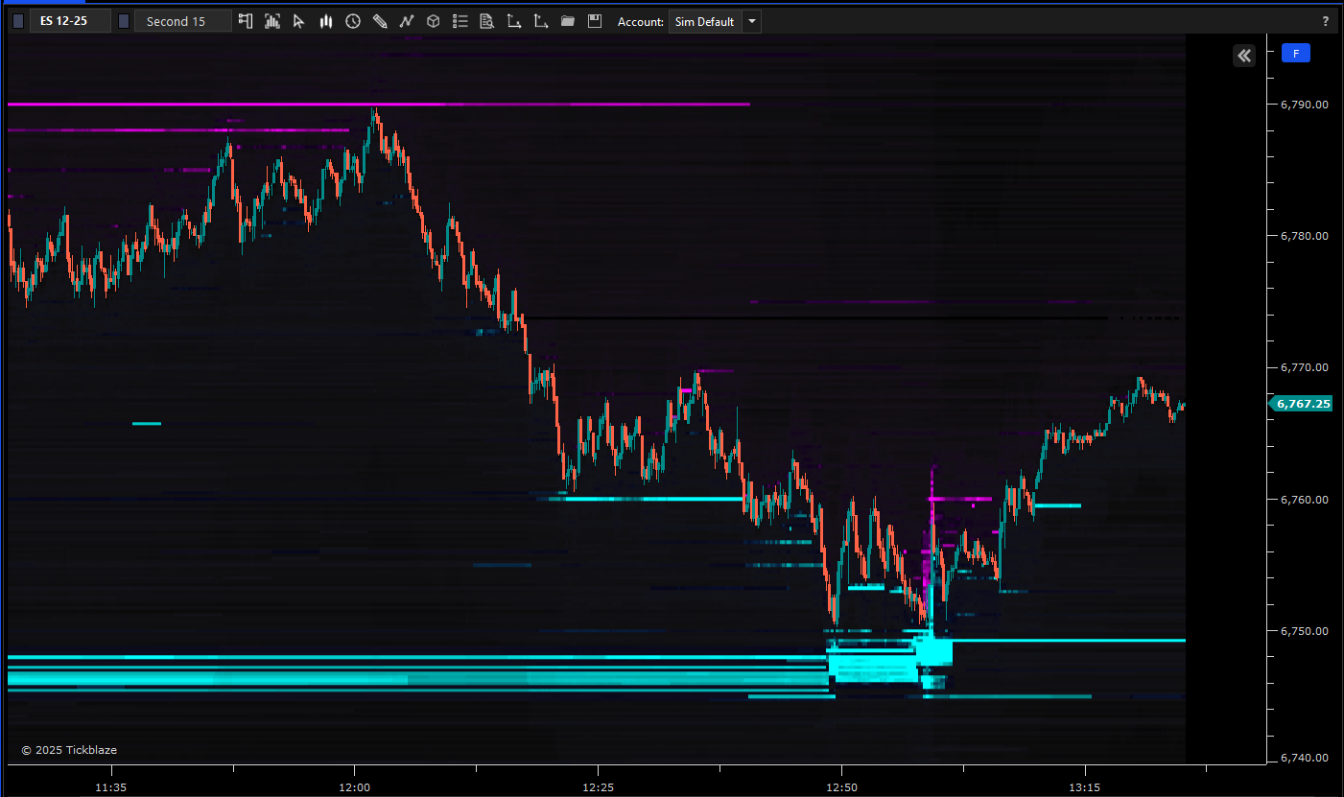Toggle the blue F button on price axis
1344x797 pixels.
[x=1295, y=54]
